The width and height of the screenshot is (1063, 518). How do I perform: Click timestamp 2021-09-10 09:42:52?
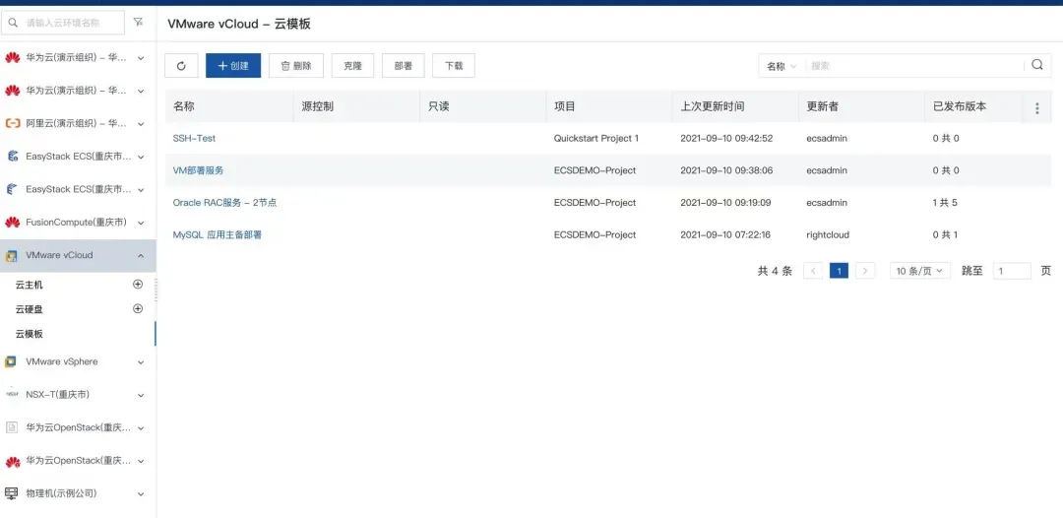pyautogui.click(x=726, y=138)
